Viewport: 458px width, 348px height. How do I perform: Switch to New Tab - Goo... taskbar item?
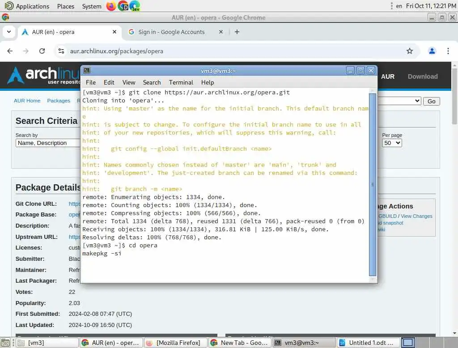click(x=240, y=343)
